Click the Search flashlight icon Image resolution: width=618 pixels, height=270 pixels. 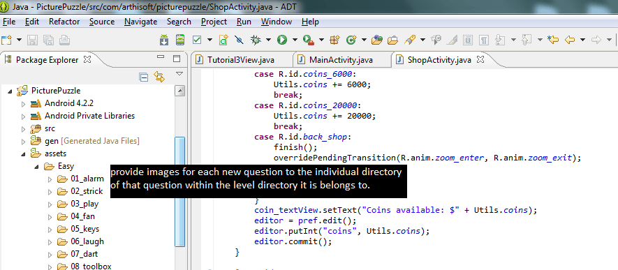411,40
